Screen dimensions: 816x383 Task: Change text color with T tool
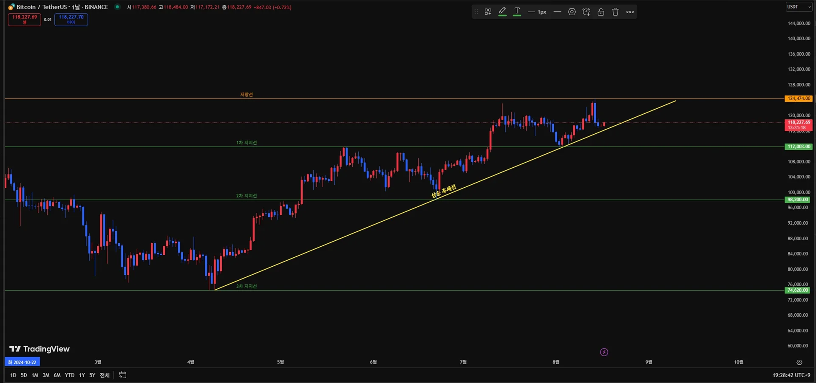(517, 12)
